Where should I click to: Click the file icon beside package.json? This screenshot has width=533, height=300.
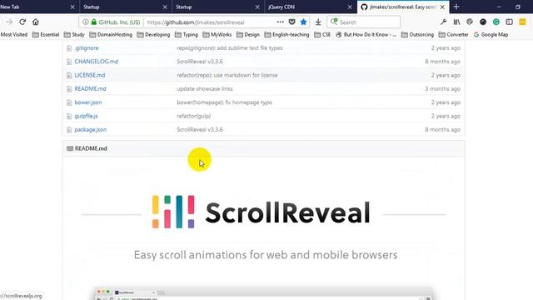coord(69,130)
